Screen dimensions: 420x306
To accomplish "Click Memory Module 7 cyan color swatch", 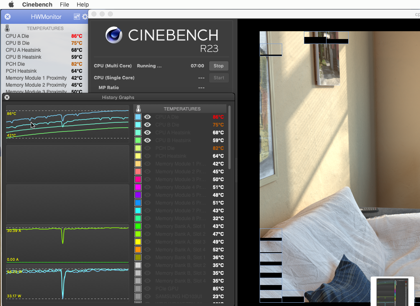I will click(x=138, y=211).
